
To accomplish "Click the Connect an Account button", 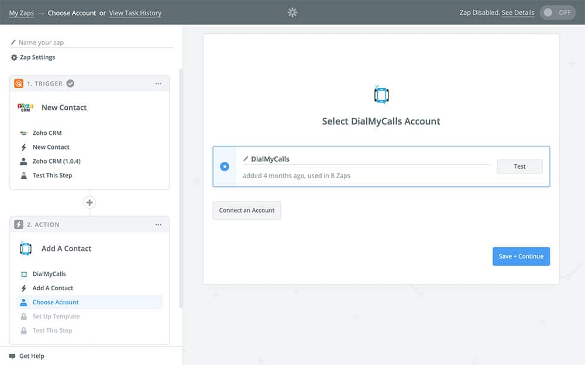I will pyautogui.click(x=246, y=210).
